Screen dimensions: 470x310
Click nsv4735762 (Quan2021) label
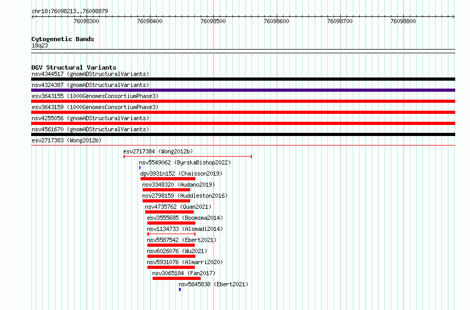178,207
